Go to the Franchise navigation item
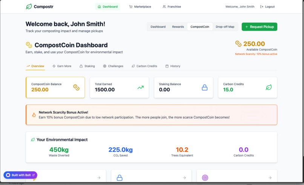 172,6
